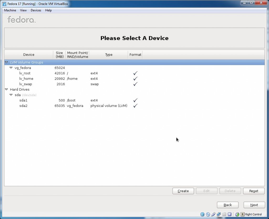The width and height of the screenshot is (269, 219).
Task: Go Back to previous installer step
Action: (x=228, y=205)
